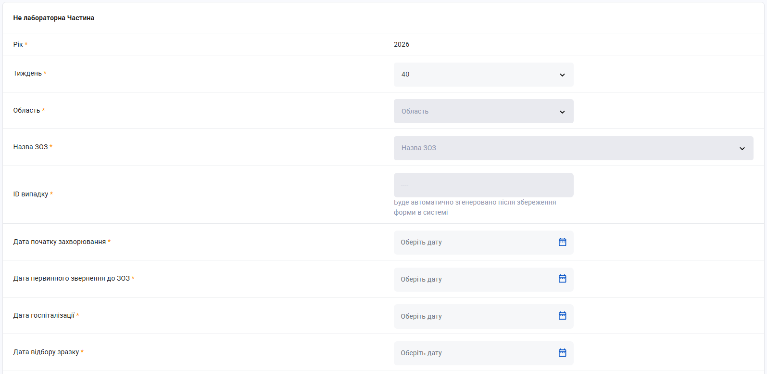Select the Тиждень field showing 40
767x374 pixels.
click(483, 75)
